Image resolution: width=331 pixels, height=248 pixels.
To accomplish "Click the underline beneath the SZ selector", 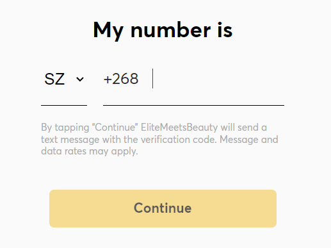I will click(64, 105).
